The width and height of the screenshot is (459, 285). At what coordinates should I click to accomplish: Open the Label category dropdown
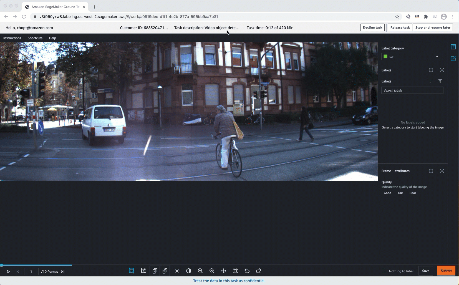pos(437,56)
